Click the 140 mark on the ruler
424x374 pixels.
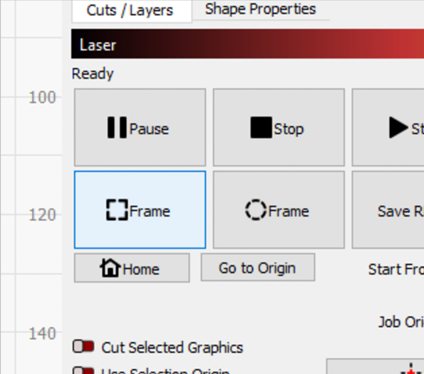click(42, 334)
